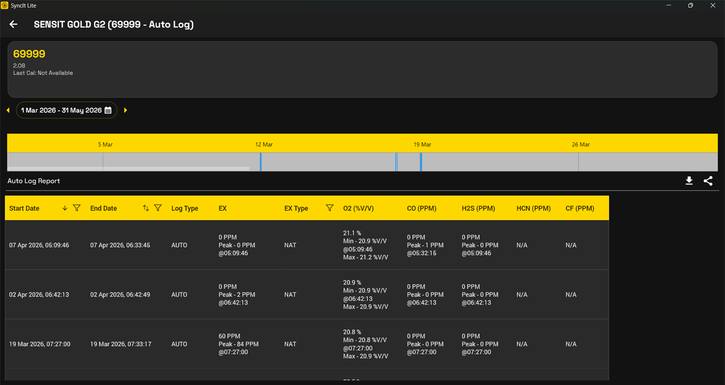Open the End Date column filter
The image size is (725, 385).
[x=158, y=208]
